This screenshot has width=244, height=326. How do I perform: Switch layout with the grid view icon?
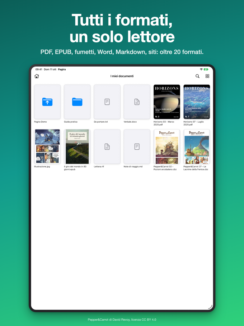click(x=207, y=76)
